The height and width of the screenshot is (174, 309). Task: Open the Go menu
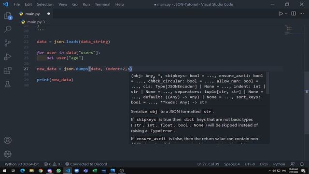75,4
